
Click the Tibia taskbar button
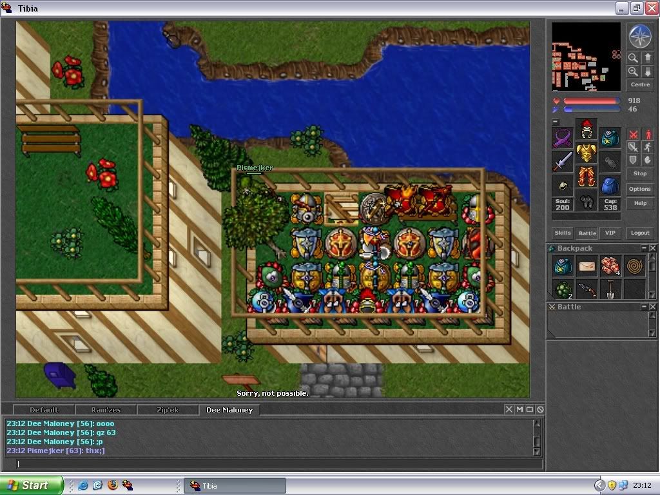click(x=235, y=486)
